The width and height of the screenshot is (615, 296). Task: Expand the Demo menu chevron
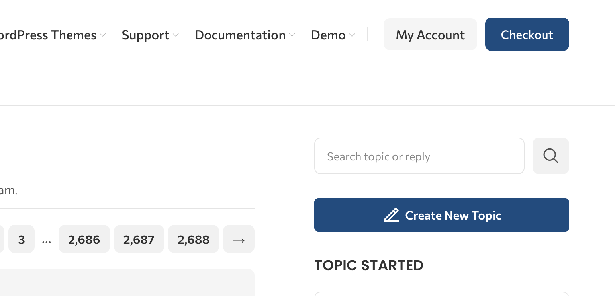pyautogui.click(x=352, y=35)
